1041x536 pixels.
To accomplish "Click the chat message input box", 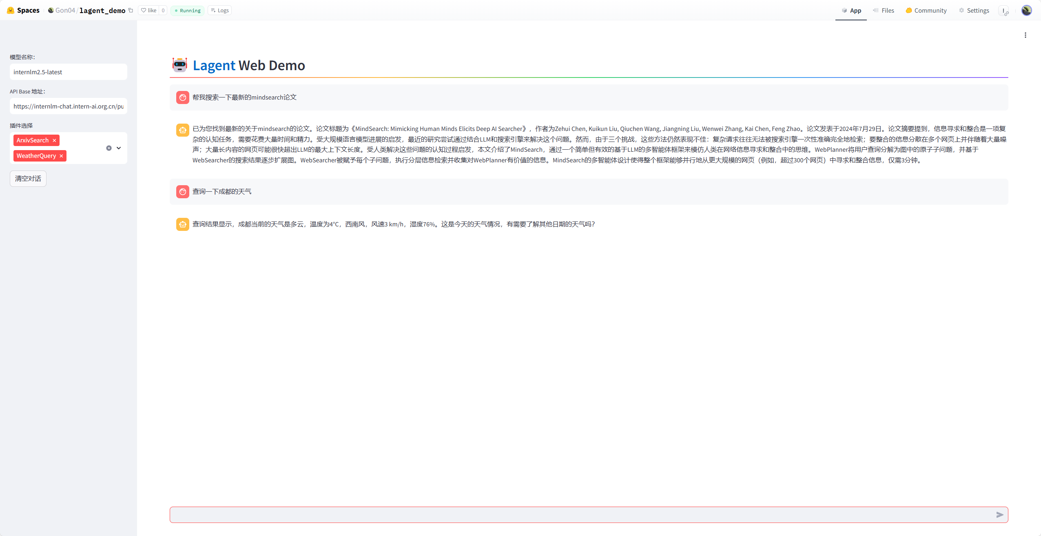I will [579, 515].
